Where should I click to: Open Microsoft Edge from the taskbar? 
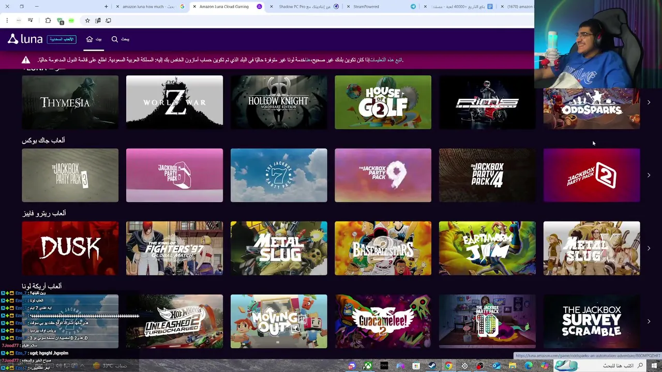coord(529,366)
